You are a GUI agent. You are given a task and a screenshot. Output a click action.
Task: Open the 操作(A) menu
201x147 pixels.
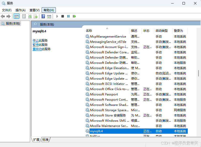point(20,10)
